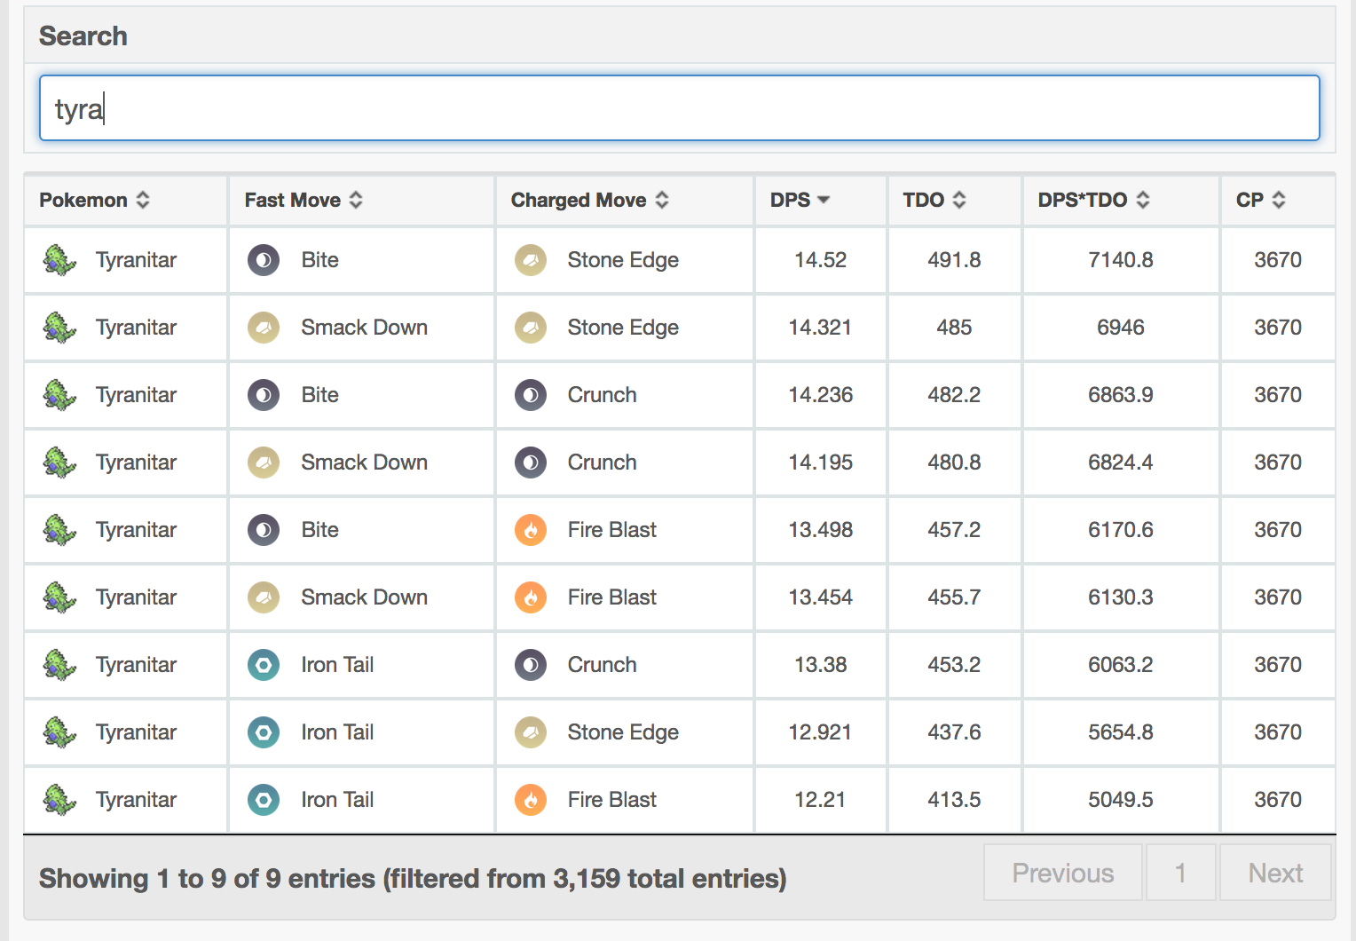Click the Stone Edge icon in the 14.321 DPS row
The width and height of the screenshot is (1356, 941).
531,328
